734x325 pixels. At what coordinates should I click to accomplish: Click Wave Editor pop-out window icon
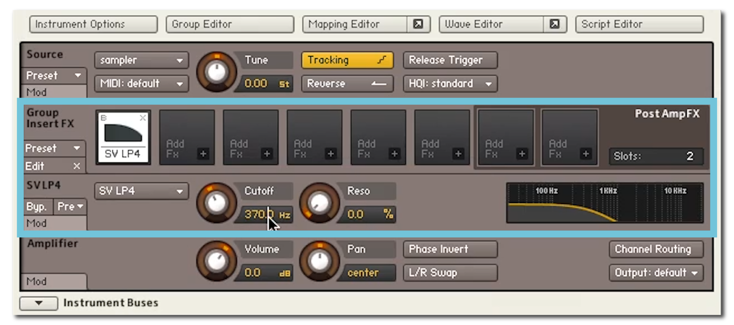pyautogui.click(x=554, y=24)
